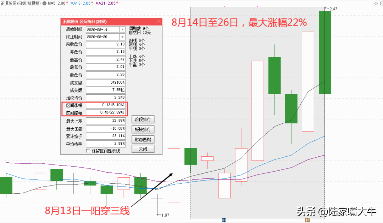Click the 最低价 value 2.01
This screenshot has height=223, width=383.
pos(106,67)
